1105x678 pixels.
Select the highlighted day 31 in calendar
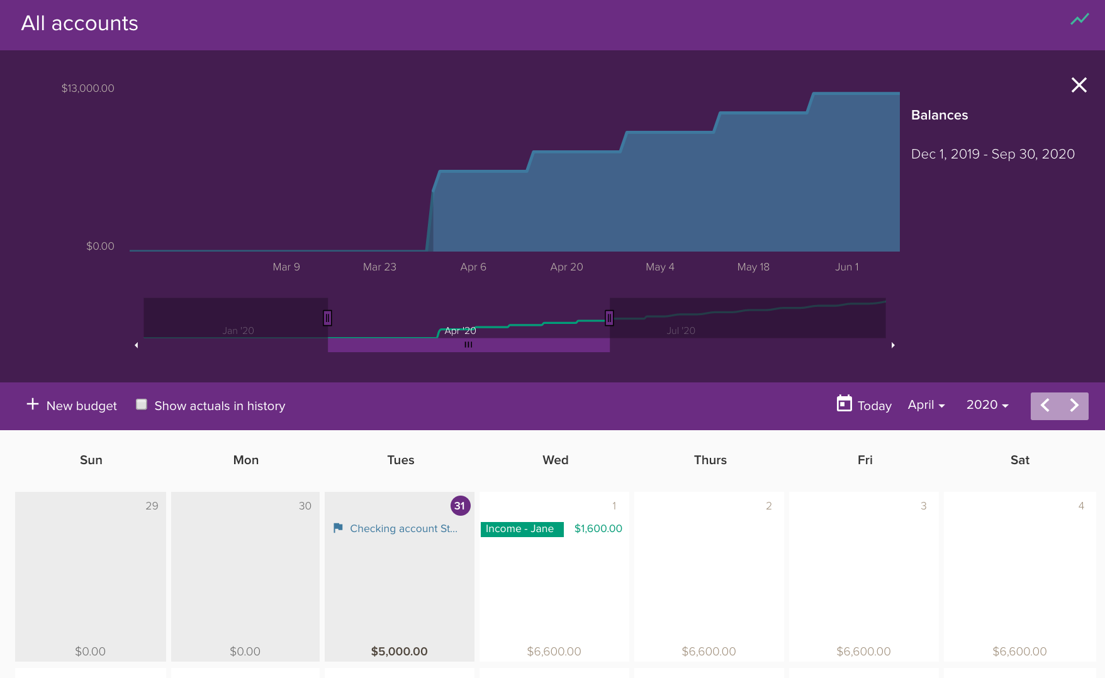tap(460, 506)
